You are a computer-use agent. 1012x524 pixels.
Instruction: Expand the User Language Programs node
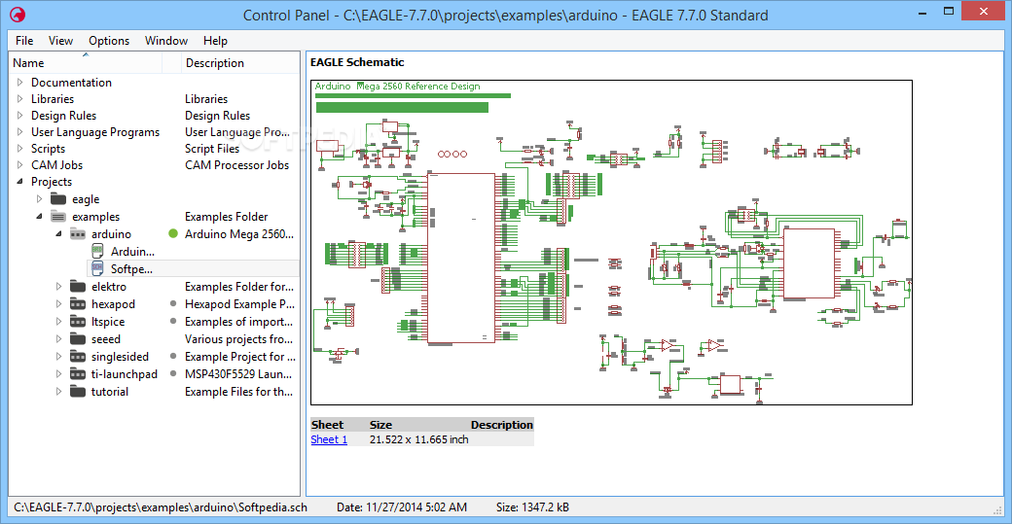(19, 131)
